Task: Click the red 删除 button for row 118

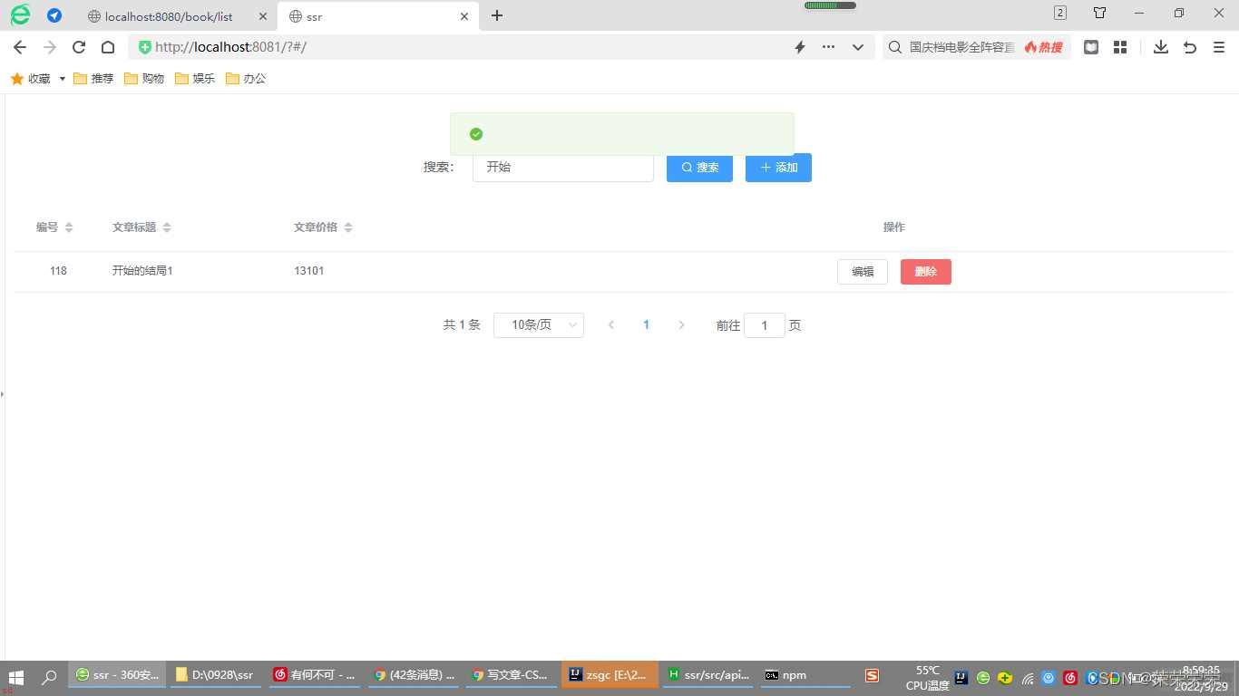Action: pyautogui.click(x=926, y=272)
